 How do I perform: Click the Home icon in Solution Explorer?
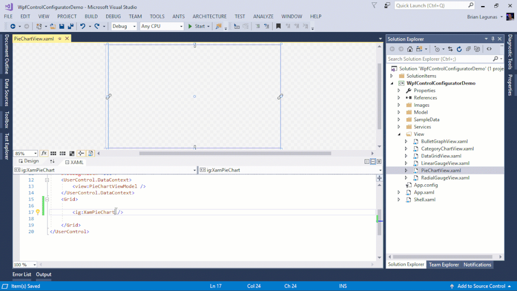[410, 49]
